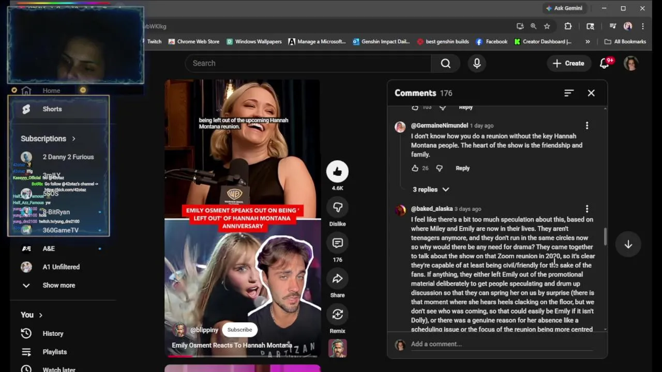Open options for GermaineNimundel's comment
This screenshot has height=372, width=662.
587,126
